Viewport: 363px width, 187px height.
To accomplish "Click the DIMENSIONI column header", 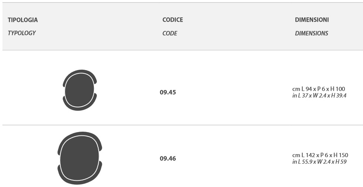I will click(312, 20).
